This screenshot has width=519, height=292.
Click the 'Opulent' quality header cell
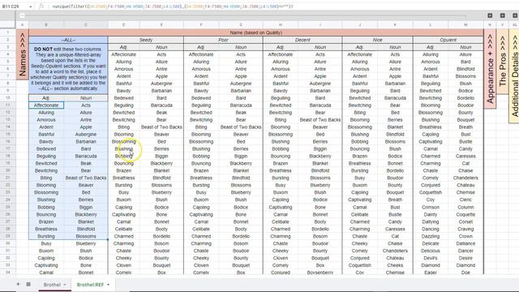point(448,40)
